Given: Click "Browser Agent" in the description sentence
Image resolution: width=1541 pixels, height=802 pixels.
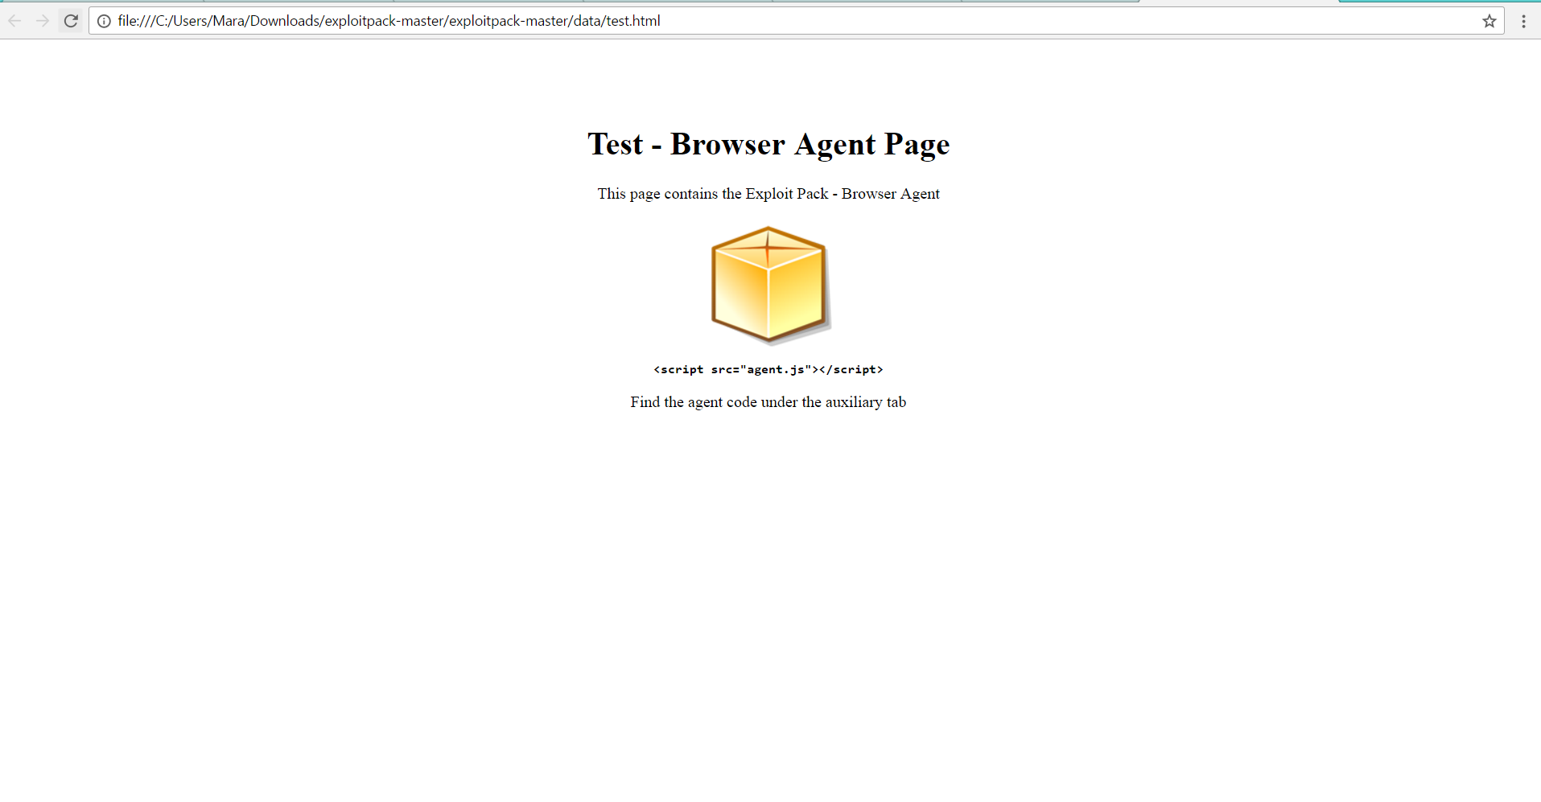Looking at the screenshot, I should point(890,194).
